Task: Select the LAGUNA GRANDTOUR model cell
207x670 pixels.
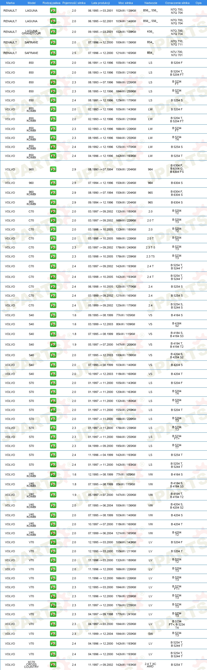Action: pyautogui.click(x=31, y=32)
